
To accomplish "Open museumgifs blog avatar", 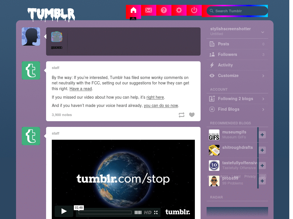I will [214, 135].
